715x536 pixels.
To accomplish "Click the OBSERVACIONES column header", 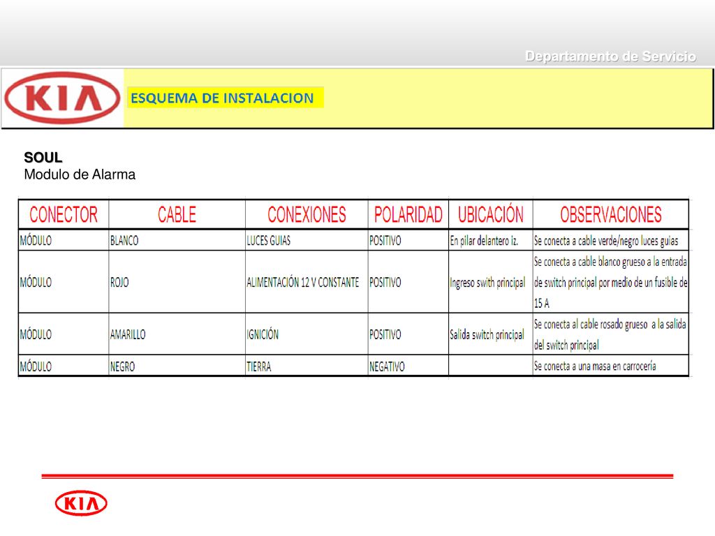I will point(610,214).
